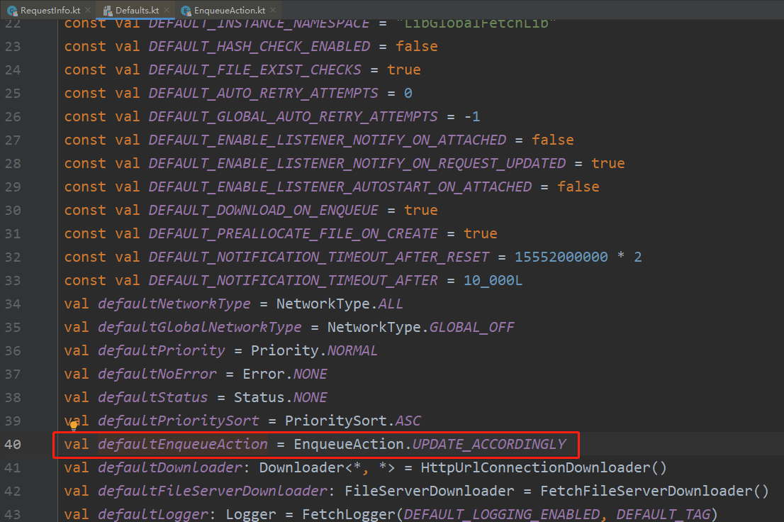Click the false value on line 29
The width and height of the screenshot is (784, 522).
[578, 187]
